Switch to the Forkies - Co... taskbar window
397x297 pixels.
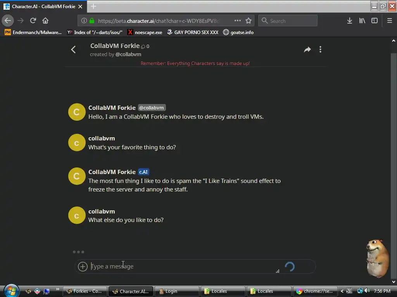[85, 291]
